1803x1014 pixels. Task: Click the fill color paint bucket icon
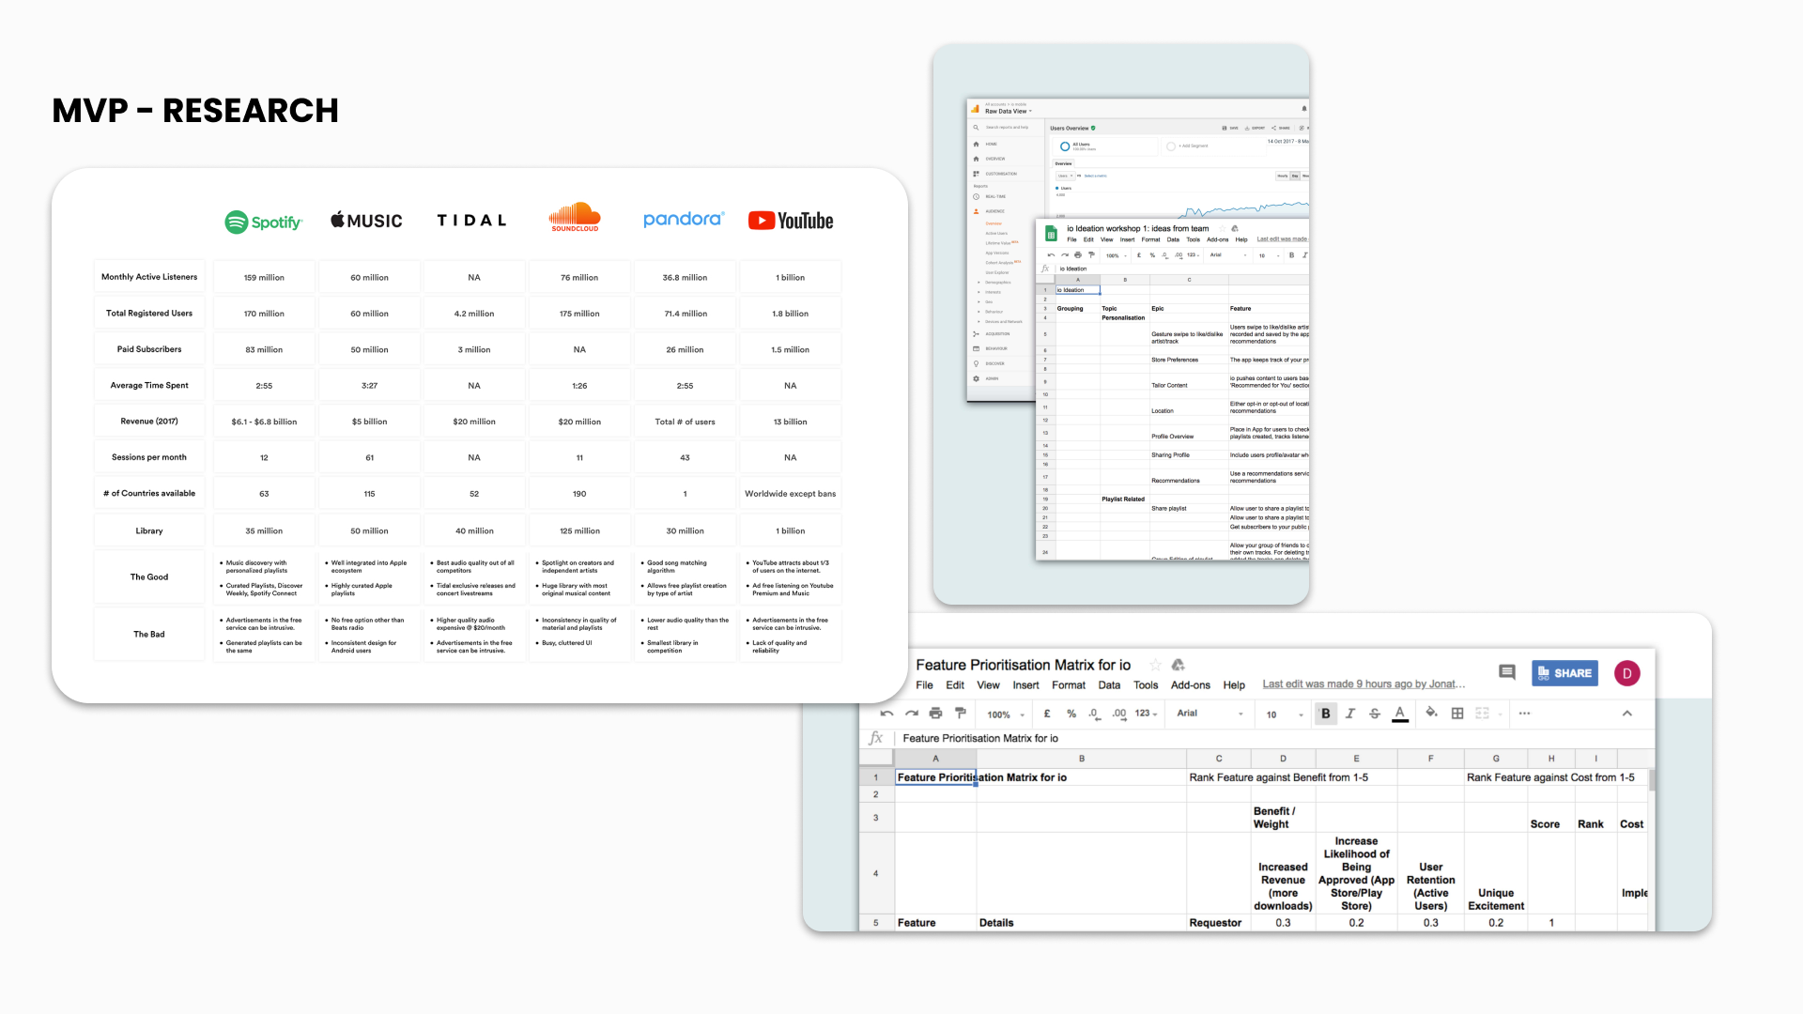[1431, 714]
